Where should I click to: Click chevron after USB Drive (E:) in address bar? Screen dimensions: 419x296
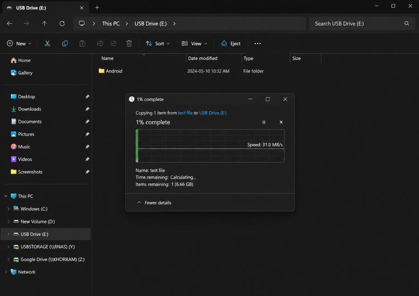(x=174, y=23)
